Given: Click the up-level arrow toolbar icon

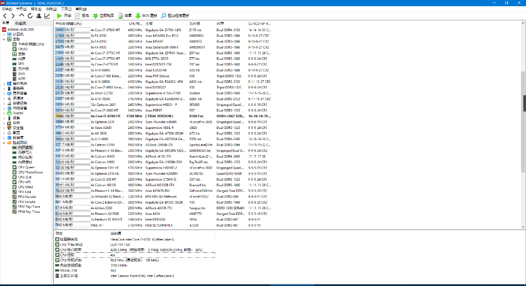Looking at the screenshot, I should click(22, 15).
